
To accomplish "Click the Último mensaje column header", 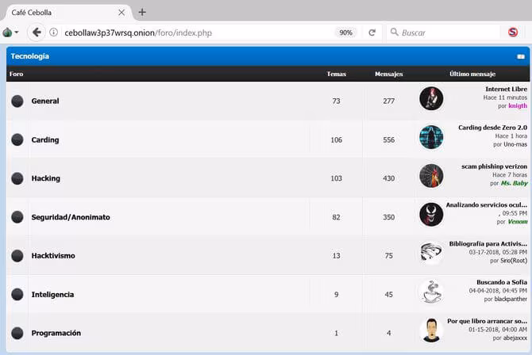I will (x=472, y=74).
